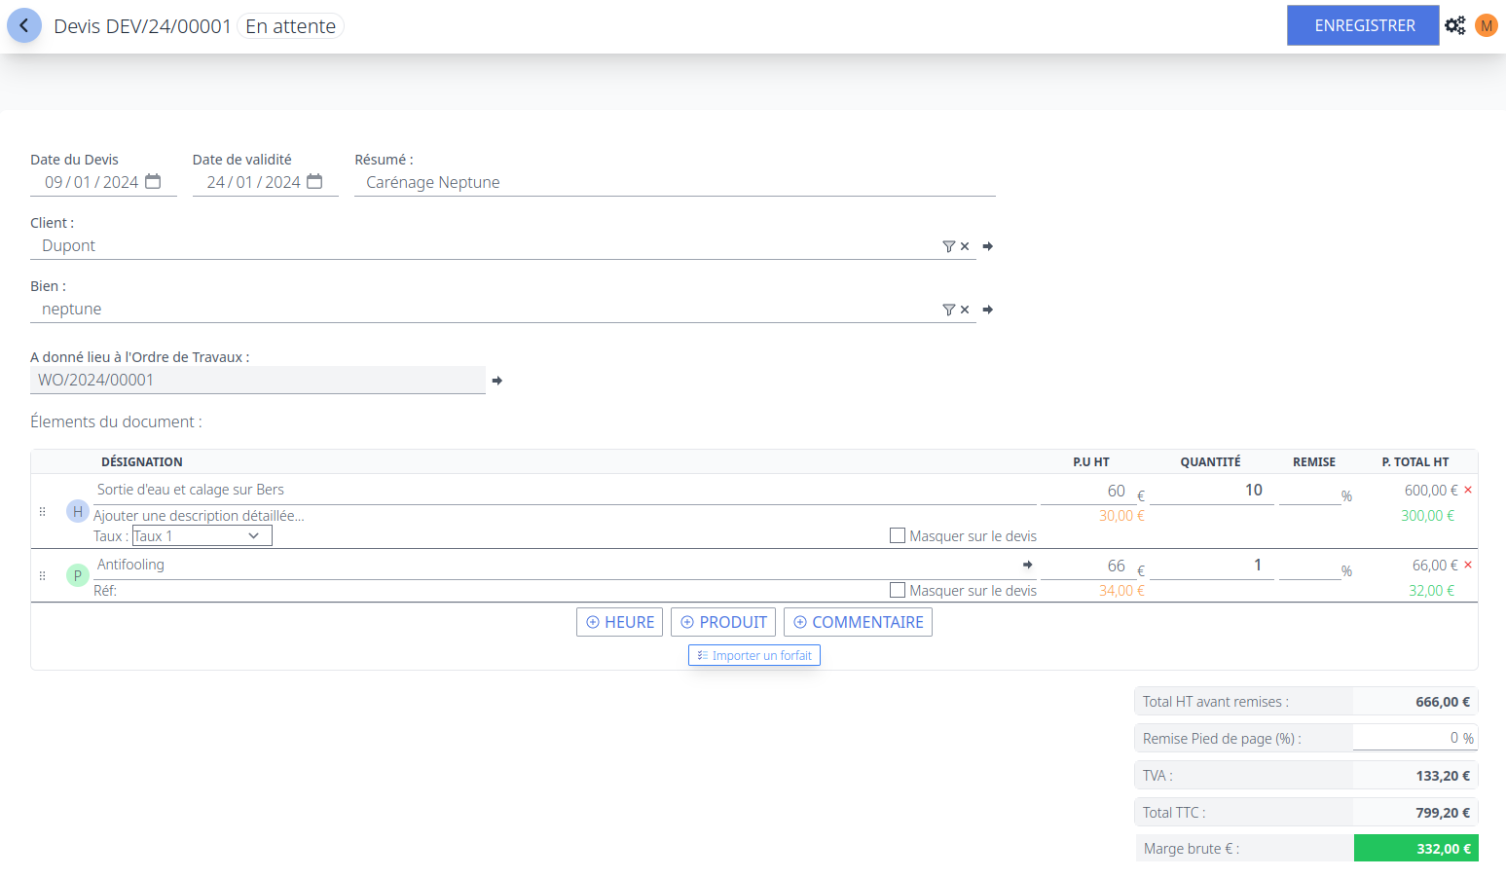The width and height of the screenshot is (1506, 878).
Task: Open the settings gears icon
Action: [1454, 26]
